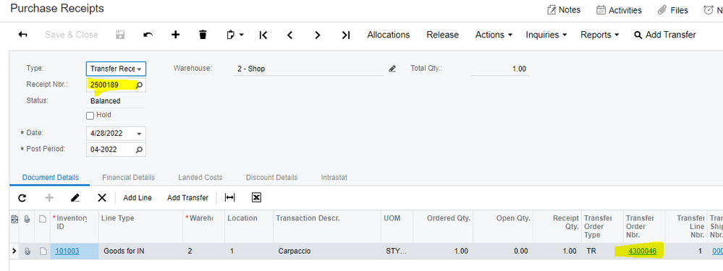
Task: Open Files paperclip in the header
Action: point(672,9)
